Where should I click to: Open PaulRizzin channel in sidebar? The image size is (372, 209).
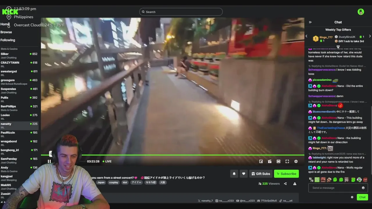[x=19, y=134]
